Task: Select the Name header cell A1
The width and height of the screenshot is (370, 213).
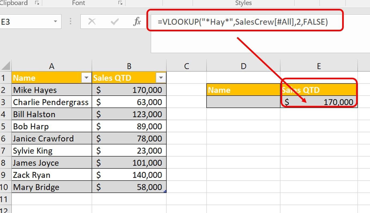Action: tap(52, 78)
